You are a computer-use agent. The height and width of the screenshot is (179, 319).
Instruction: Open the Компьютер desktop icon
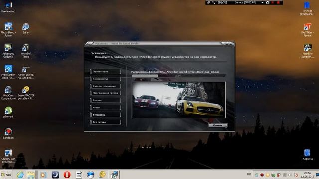(x=8, y=7)
